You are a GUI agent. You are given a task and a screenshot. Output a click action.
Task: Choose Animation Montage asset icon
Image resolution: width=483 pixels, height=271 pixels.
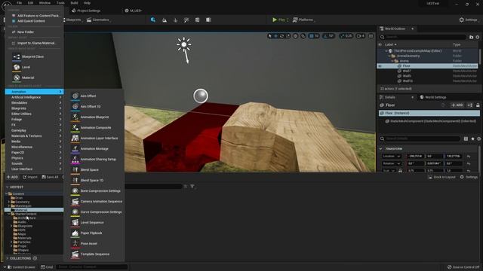(75, 149)
